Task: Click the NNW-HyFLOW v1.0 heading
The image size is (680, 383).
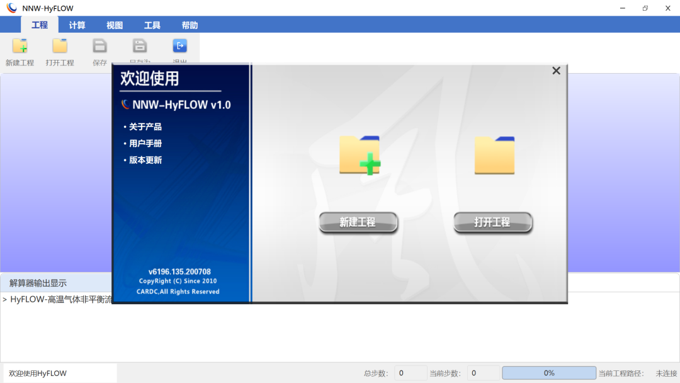Action: (x=181, y=105)
